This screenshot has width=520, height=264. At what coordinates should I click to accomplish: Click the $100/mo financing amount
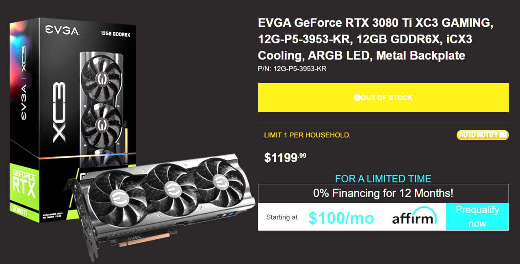click(341, 218)
